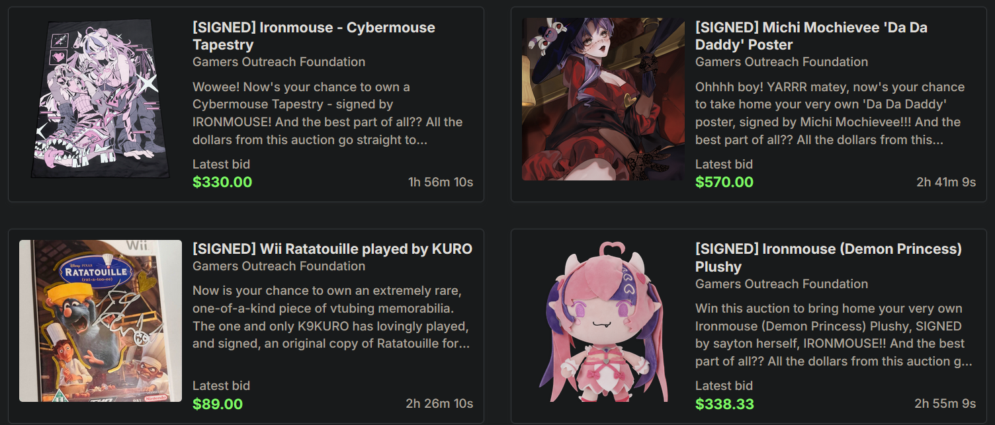This screenshot has height=425, width=995.
Task: Click Gamers Outreach Foundation under Demon Princess Plushy
Action: click(x=781, y=284)
